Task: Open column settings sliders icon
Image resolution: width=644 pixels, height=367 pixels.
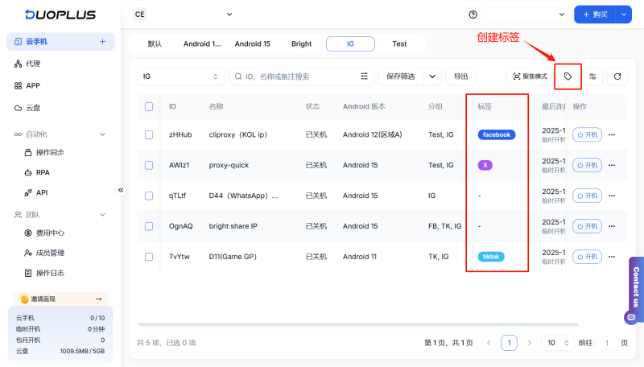Action: click(x=593, y=76)
